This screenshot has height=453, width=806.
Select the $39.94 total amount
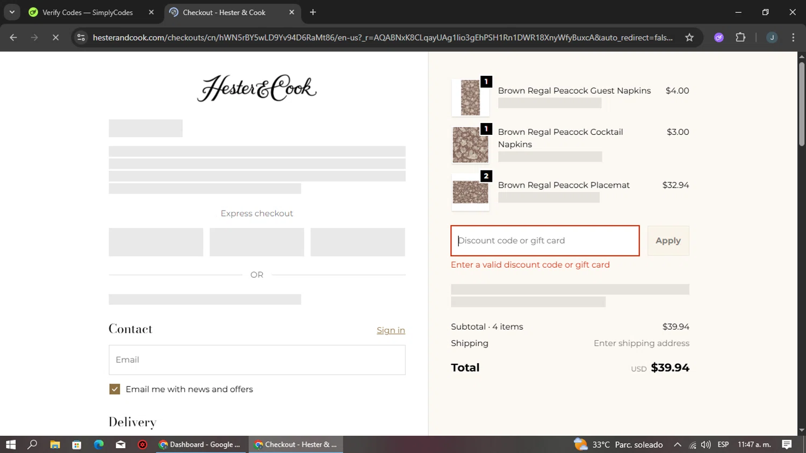coord(670,368)
